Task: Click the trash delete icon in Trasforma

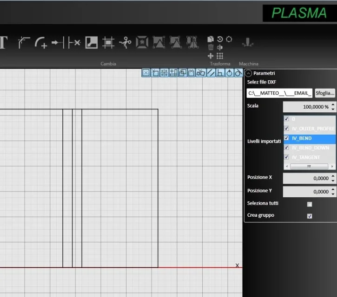Action: tap(211, 47)
